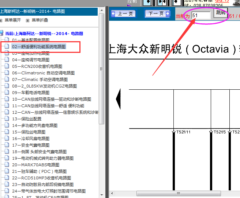Open 23—自动防眩目内部后视镜电路图

click(x=43, y=185)
